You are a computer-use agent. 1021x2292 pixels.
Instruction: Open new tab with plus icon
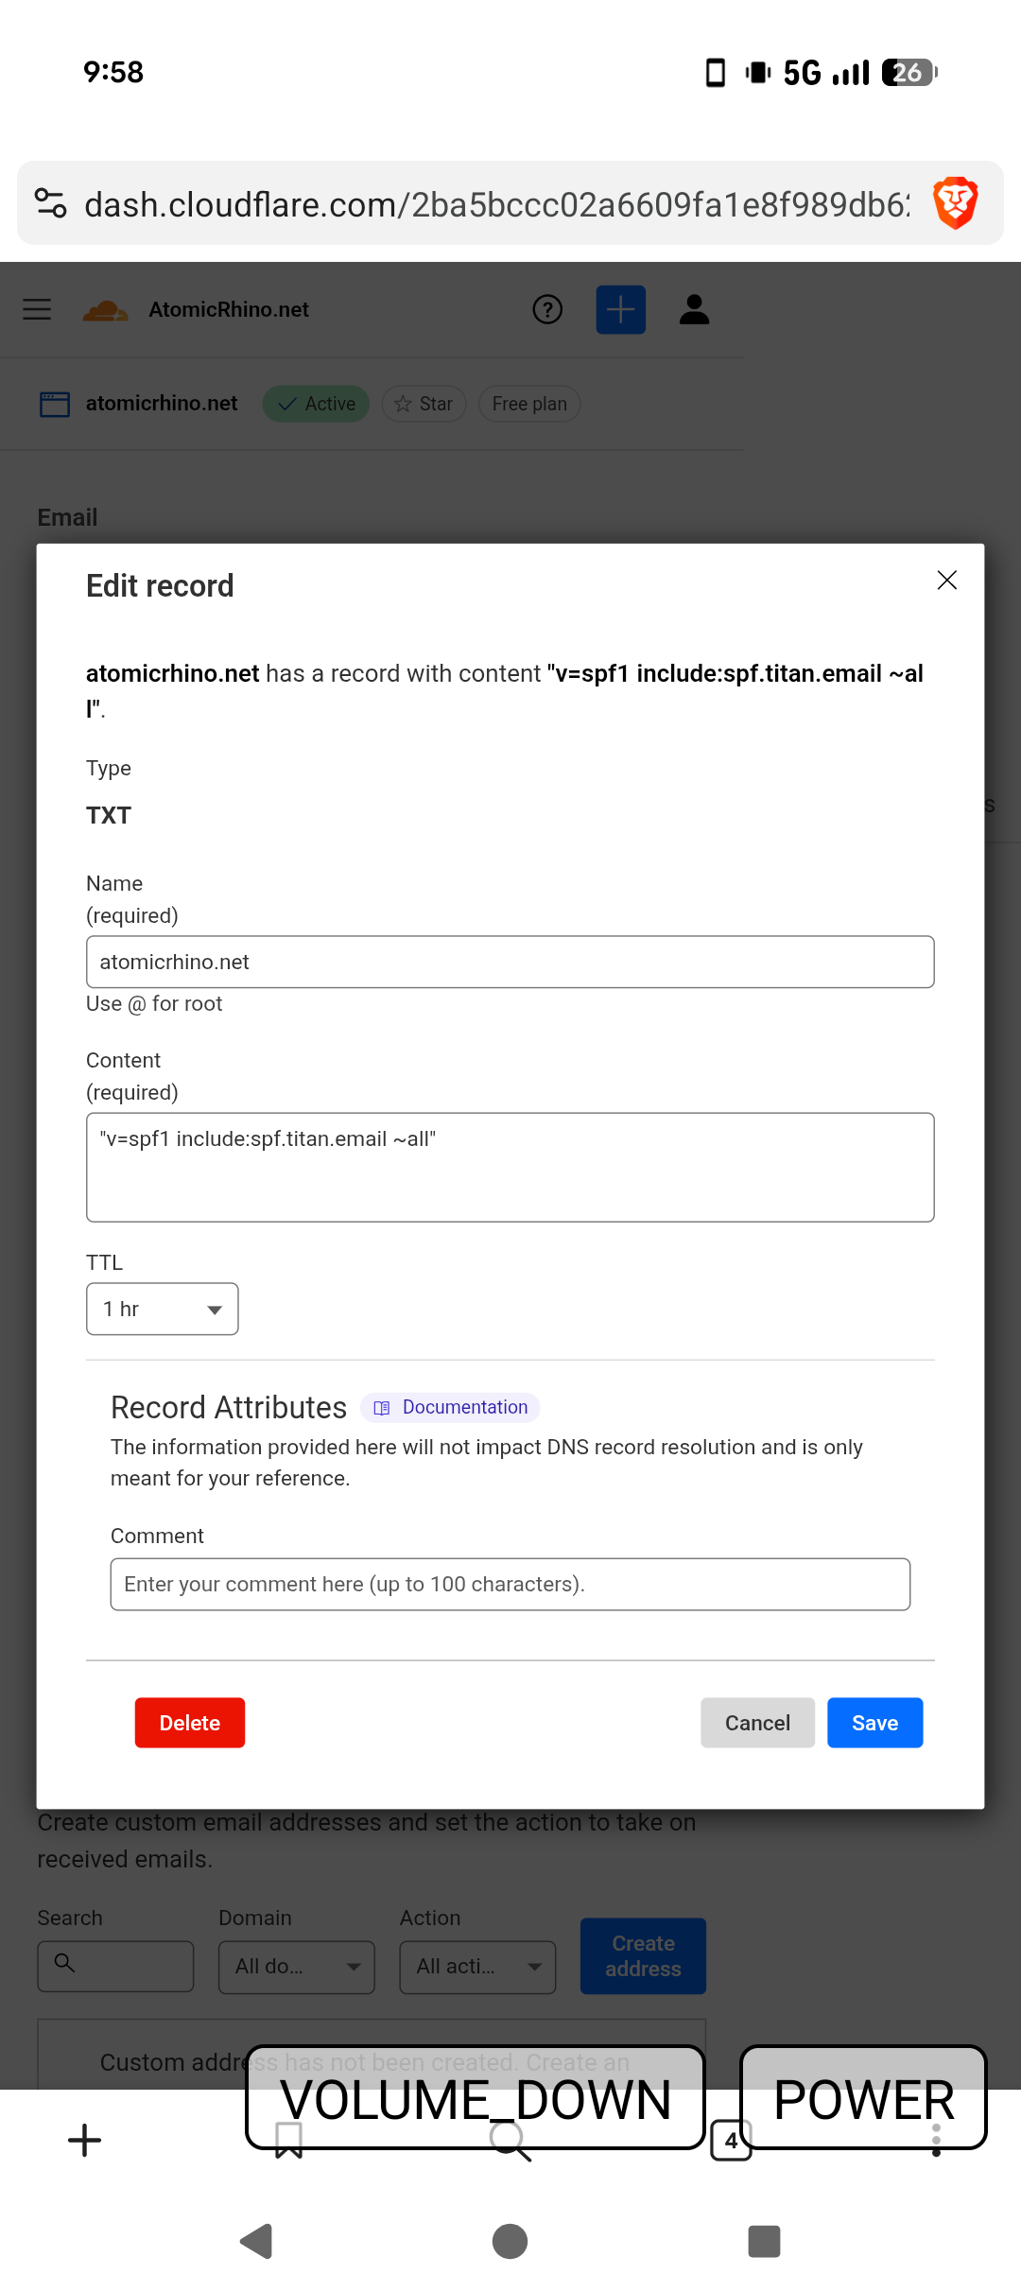tap(85, 2141)
